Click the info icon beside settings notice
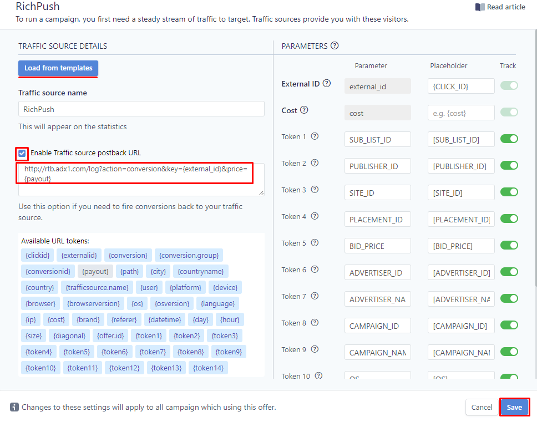This screenshot has height=422, width=537. pos(14,407)
